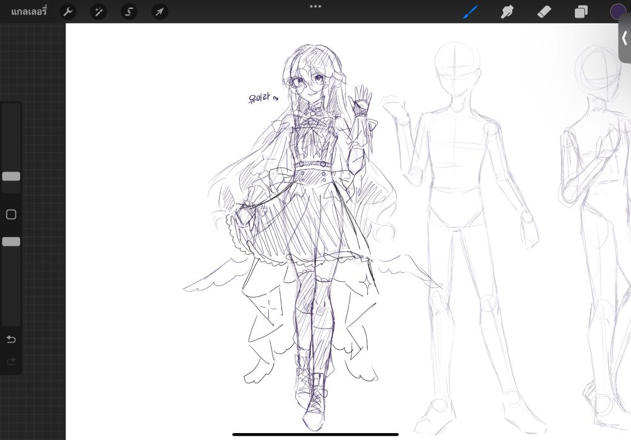Open the Gallery (แกลเลอรี่) view
This screenshot has height=440, width=631.
pyautogui.click(x=29, y=12)
